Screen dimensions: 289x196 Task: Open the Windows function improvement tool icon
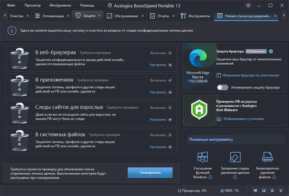202,158
